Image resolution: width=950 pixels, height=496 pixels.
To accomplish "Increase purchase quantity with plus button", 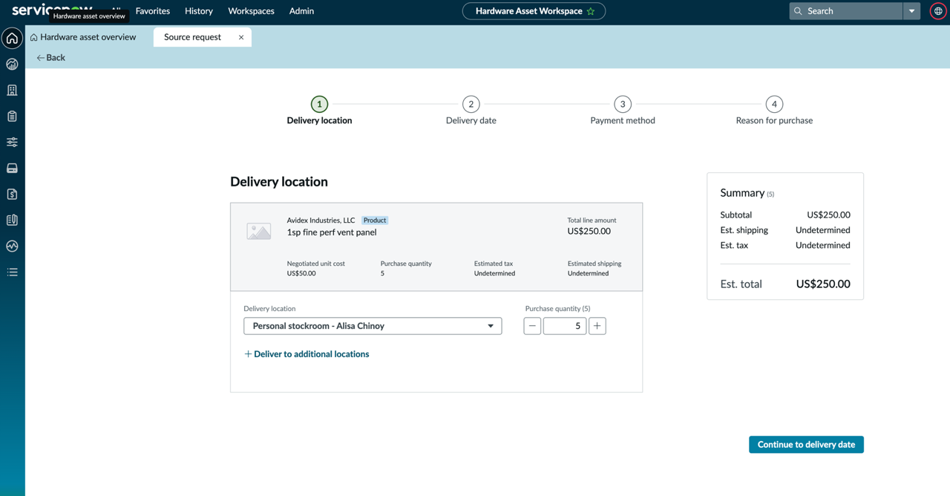I will [597, 326].
